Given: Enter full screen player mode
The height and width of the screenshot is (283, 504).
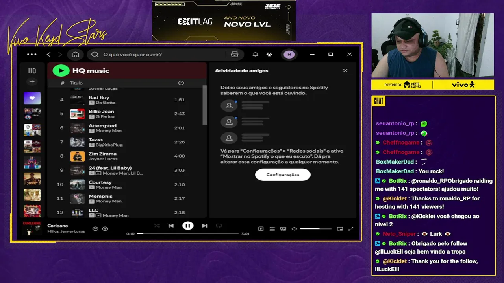Looking at the screenshot, I should point(351,229).
